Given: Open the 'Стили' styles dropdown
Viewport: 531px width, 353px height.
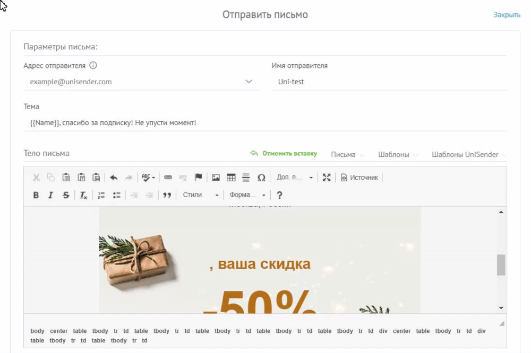Looking at the screenshot, I should [200, 195].
